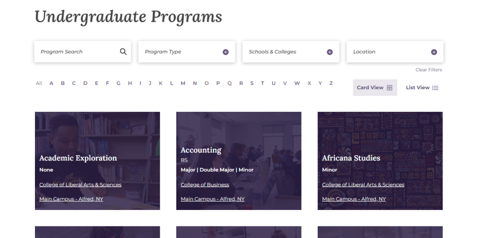
Task: Open the Accounting program title
Action: pyautogui.click(x=201, y=150)
